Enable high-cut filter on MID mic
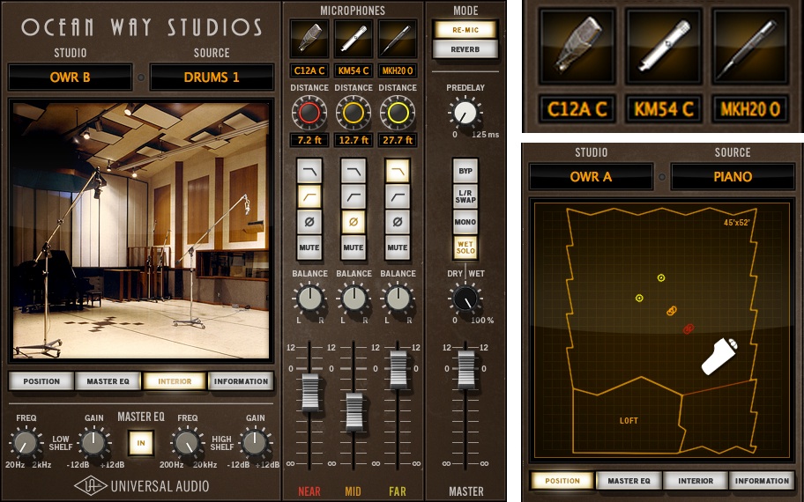804x502 pixels. 354,171
